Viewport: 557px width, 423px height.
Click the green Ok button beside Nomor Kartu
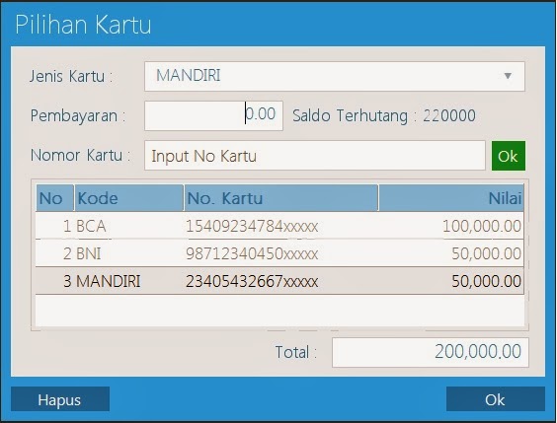click(509, 156)
